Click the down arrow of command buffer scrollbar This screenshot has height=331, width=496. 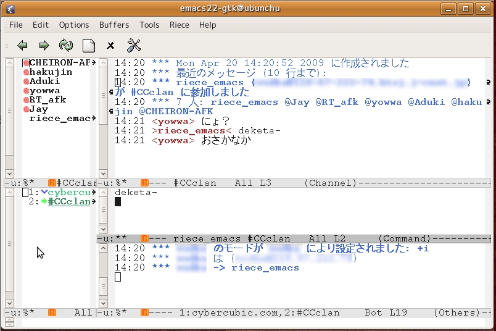click(103, 229)
